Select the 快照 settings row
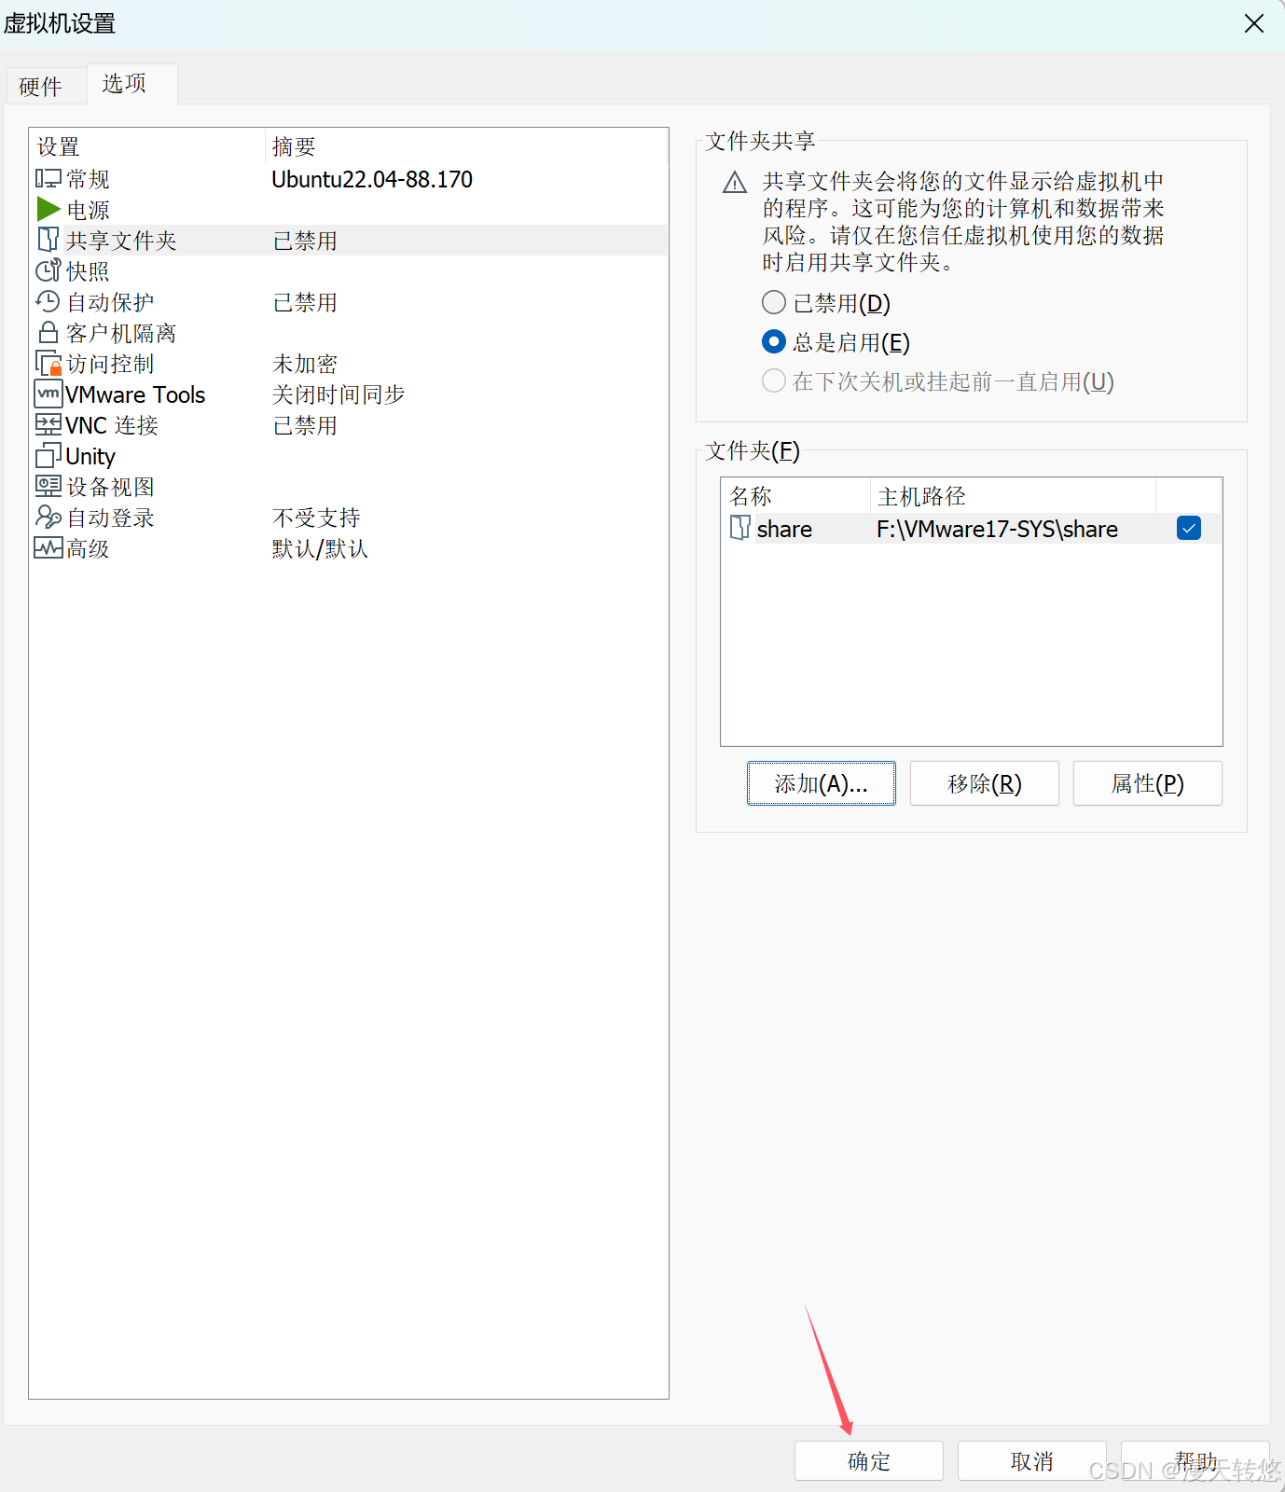Screen dimensions: 1285x1492 coord(349,270)
